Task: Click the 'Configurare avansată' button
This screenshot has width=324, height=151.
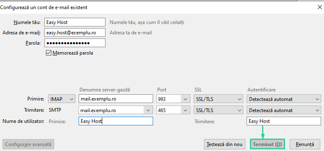Action: pyautogui.click(x=28, y=144)
